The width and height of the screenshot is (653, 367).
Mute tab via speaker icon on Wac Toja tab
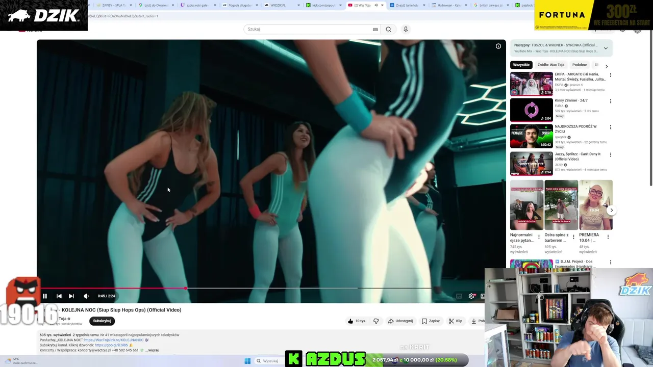(376, 5)
